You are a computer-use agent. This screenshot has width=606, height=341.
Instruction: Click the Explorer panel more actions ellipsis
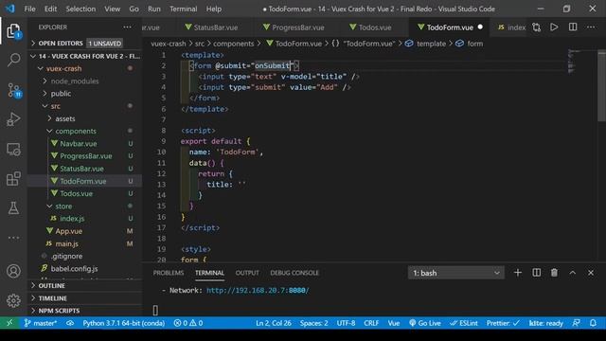127,27
